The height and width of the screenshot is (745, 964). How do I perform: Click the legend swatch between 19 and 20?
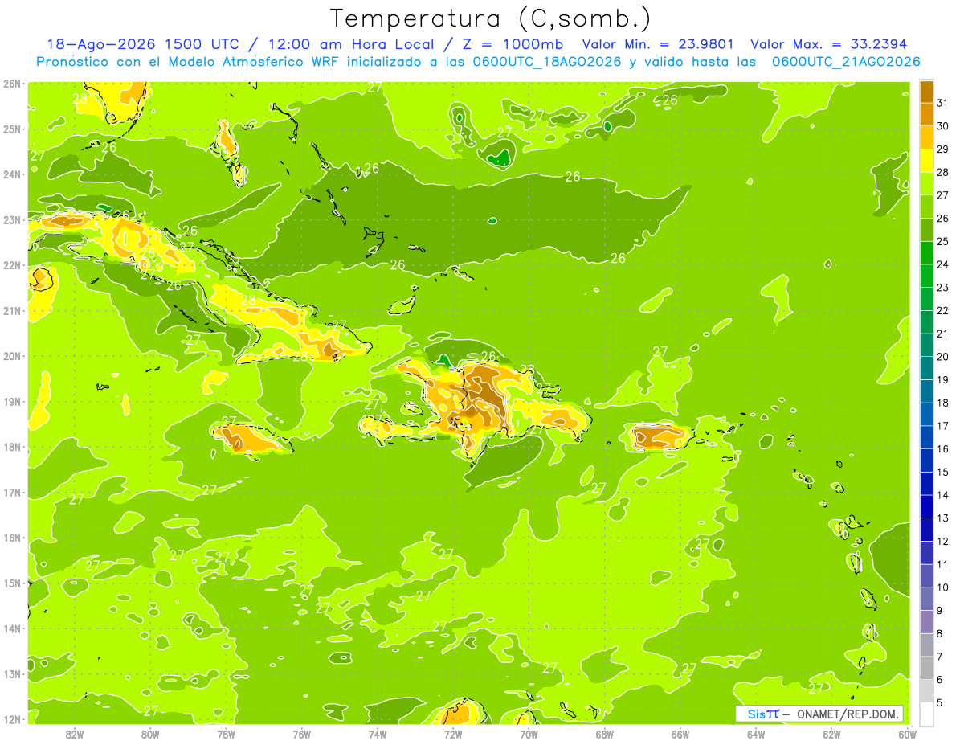[x=926, y=368]
